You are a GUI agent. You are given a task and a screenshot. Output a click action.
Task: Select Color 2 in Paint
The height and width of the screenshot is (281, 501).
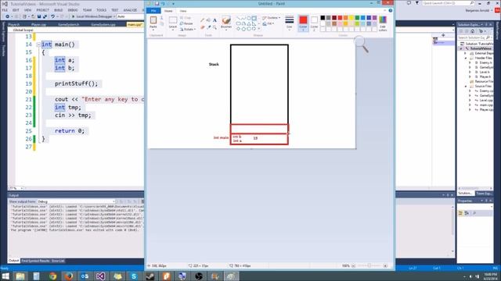[315, 23]
